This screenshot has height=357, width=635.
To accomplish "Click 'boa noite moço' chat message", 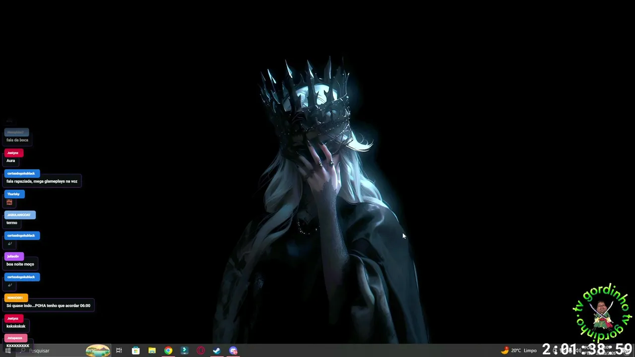I will pos(20,264).
